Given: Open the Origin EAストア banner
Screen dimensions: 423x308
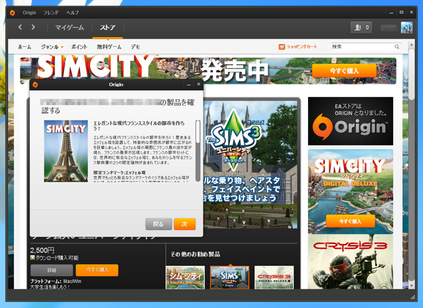Looking at the screenshot, I should pyautogui.click(x=350, y=121).
